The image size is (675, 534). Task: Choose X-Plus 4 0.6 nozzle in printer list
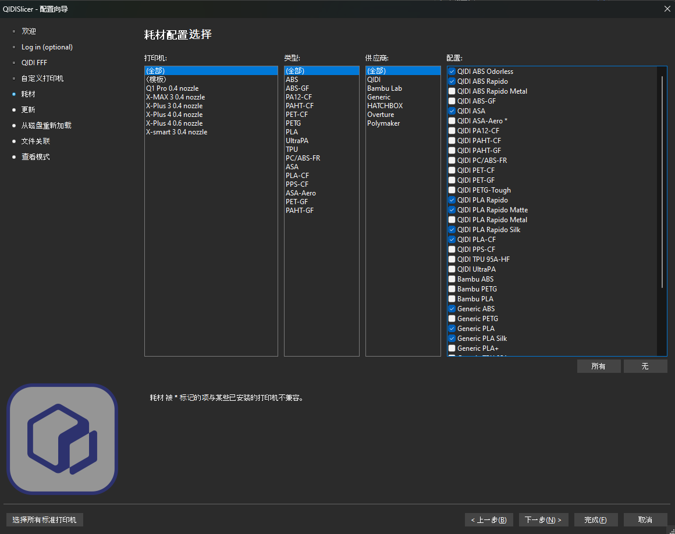(174, 123)
